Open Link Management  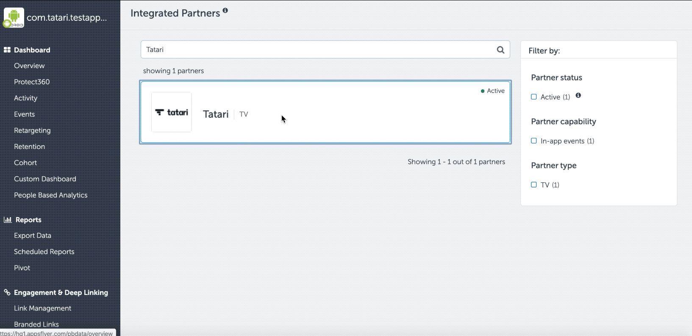click(x=42, y=308)
